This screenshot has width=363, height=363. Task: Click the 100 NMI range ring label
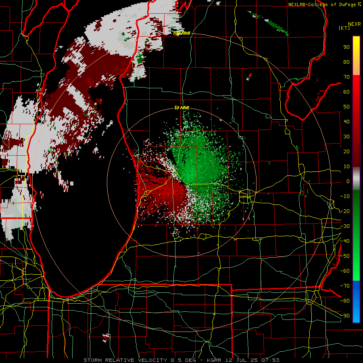pos(182,33)
